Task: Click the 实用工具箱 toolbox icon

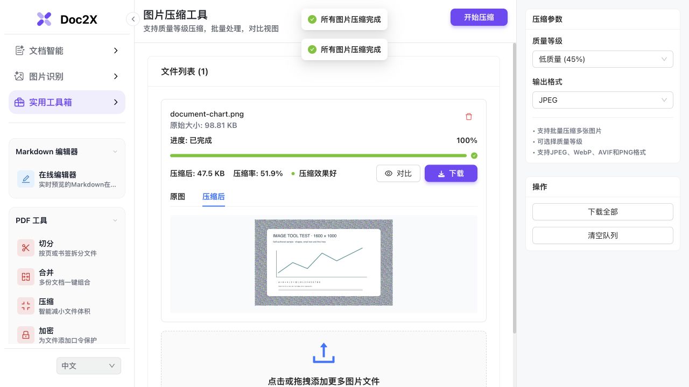Action: point(19,102)
